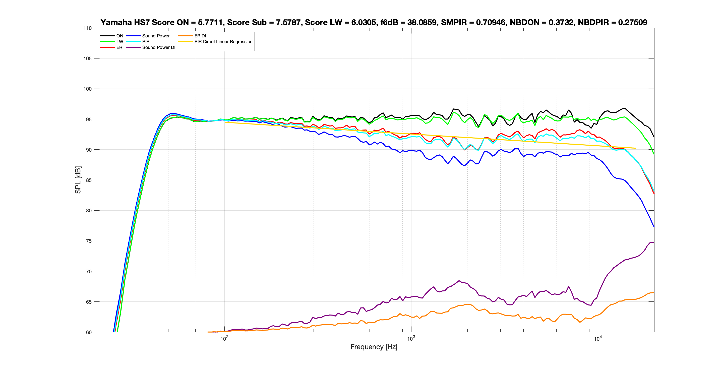Click the 10⁴ x-axis tick label
This screenshot has height=373, width=723.
click(598, 338)
